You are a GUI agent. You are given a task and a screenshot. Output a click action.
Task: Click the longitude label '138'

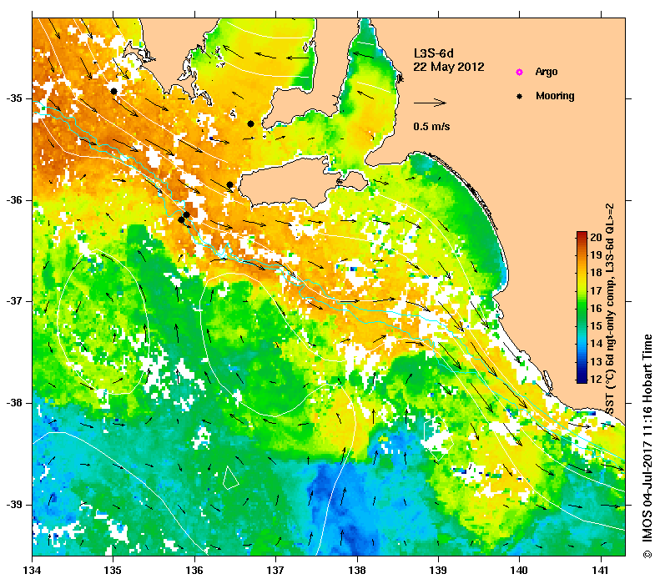(357, 571)
